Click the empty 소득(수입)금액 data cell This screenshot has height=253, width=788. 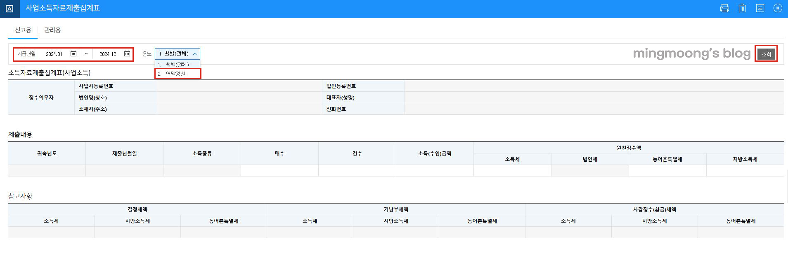tap(435, 170)
